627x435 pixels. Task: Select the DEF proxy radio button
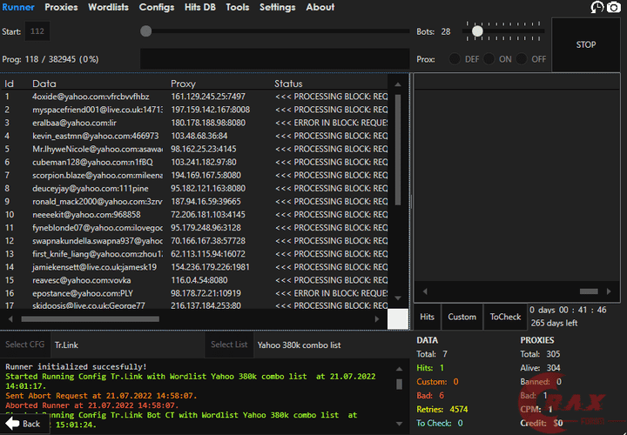coord(454,59)
